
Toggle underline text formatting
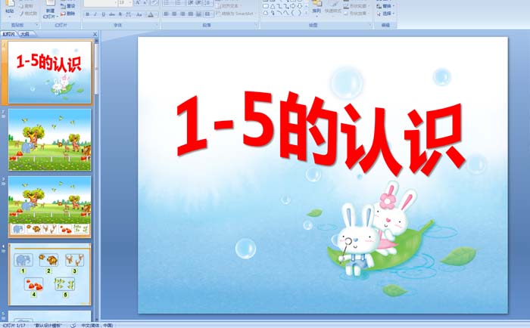tap(103, 14)
